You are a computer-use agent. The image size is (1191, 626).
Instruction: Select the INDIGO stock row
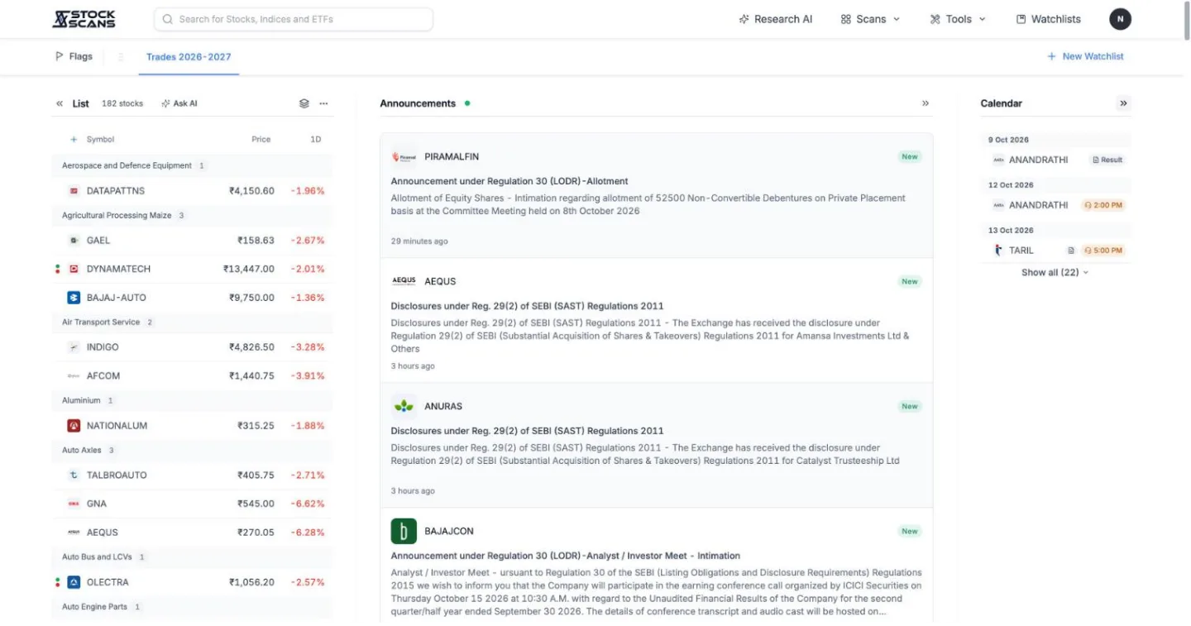pos(192,347)
